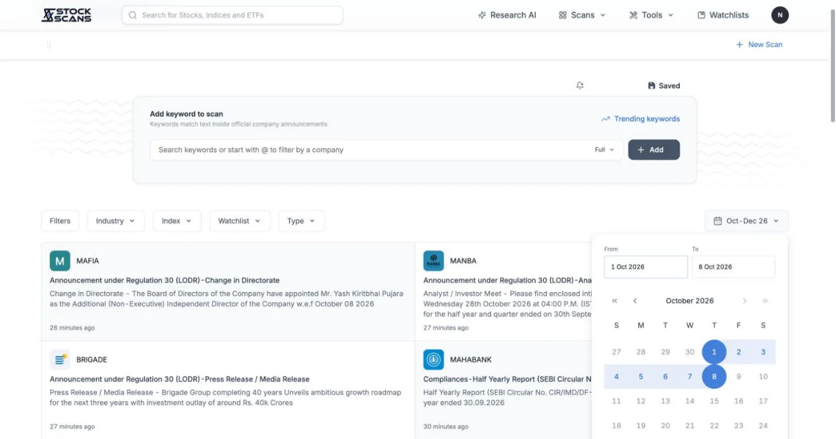The height and width of the screenshot is (439, 836).
Task: Expand the Scans menu
Action: (582, 15)
